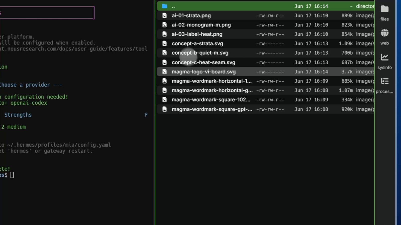Click the file icon for the 685k magma-wordmark-horizontal file
The image size is (401, 225).
tap(164, 81)
